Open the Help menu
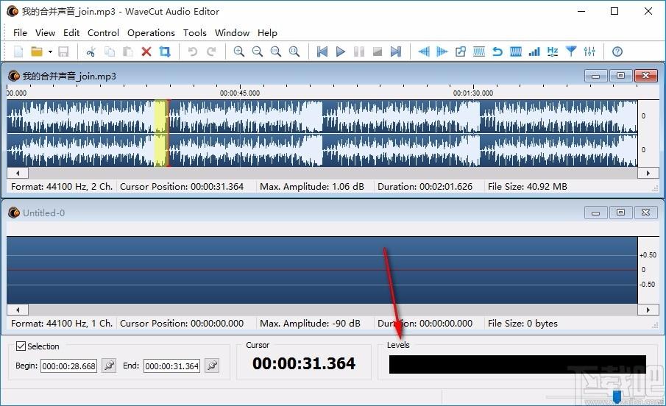 click(x=267, y=32)
